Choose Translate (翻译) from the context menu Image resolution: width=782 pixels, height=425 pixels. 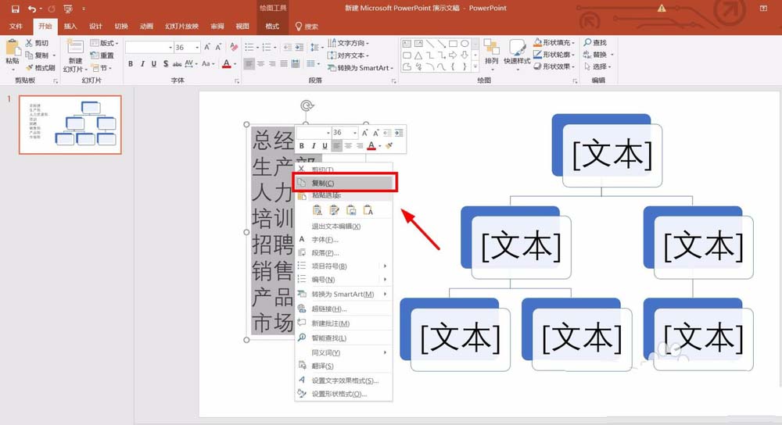coord(343,366)
